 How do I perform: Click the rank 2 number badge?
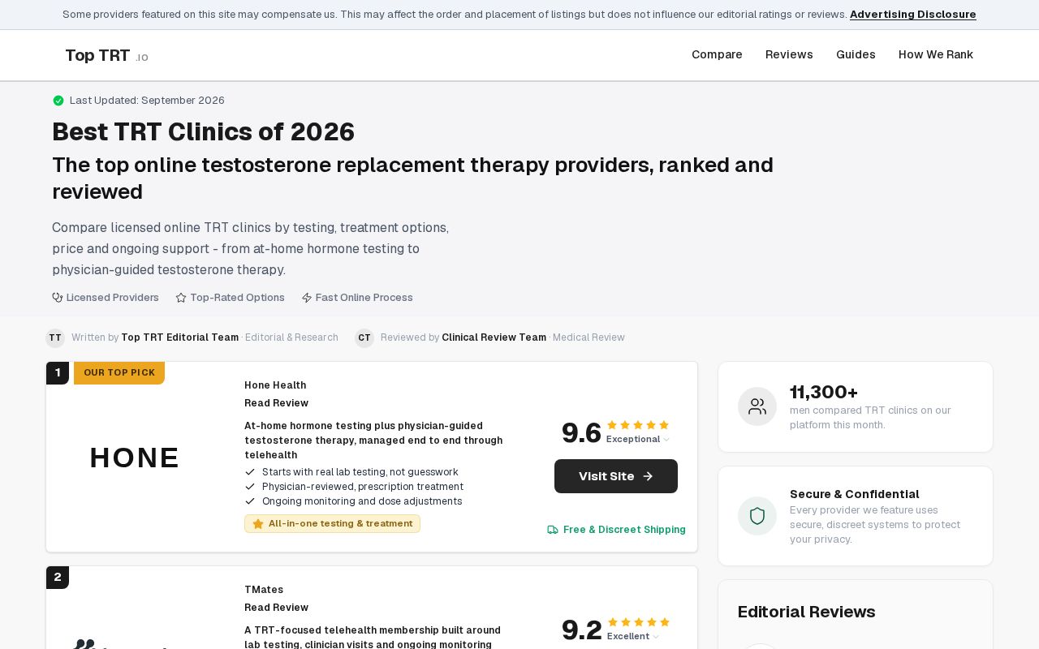pos(58,578)
